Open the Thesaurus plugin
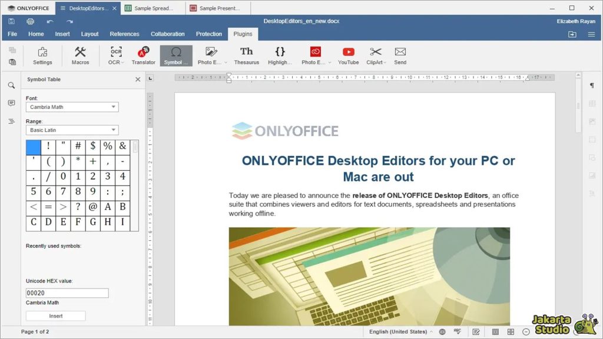The height and width of the screenshot is (339, 603). click(x=246, y=55)
